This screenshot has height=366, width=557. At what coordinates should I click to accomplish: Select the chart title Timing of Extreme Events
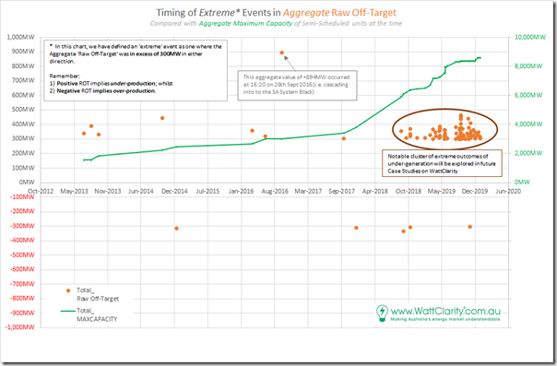click(x=276, y=13)
